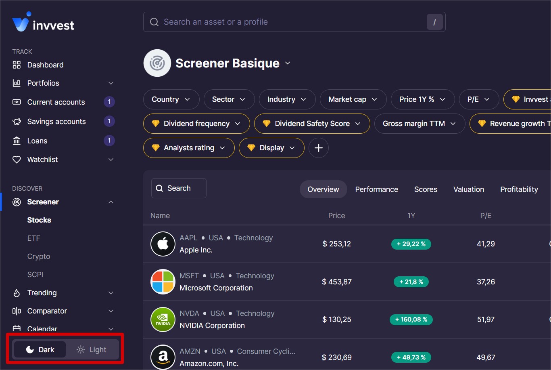Image resolution: width=551 pixels, height=370 pixels.
Task: Switch to Dark theme
Action: tap(40, 350)
